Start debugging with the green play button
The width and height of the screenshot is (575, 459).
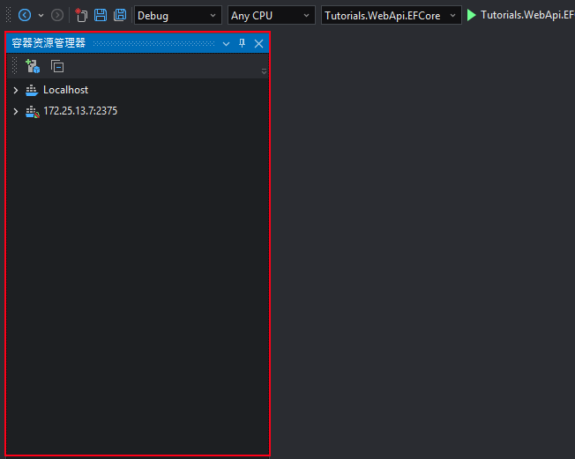tap(472, 15)
